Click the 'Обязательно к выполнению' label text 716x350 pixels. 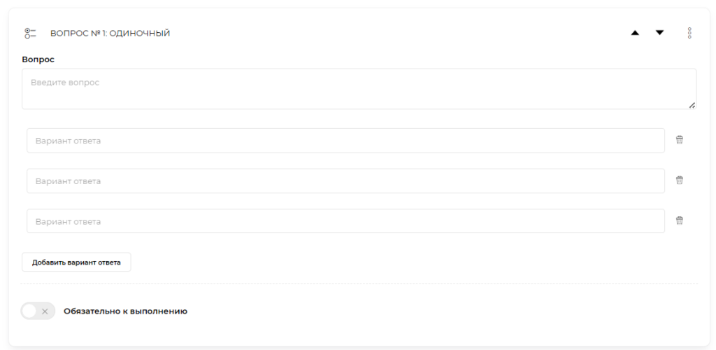(125, 311)
